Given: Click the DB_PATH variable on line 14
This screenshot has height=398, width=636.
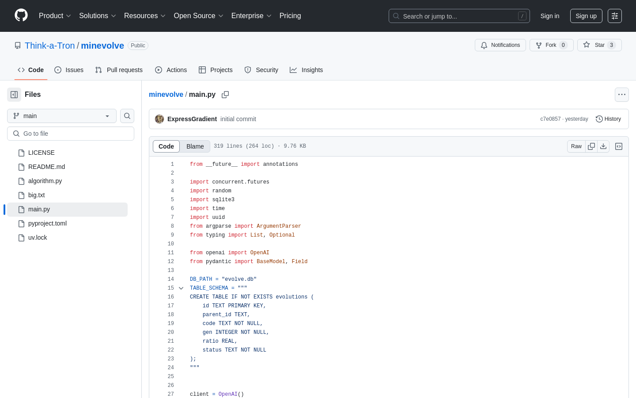Looking at the screenshot, I should (201, 279).
